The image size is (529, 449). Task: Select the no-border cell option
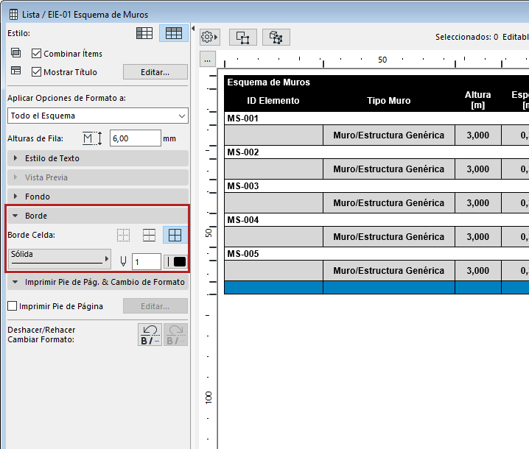[x=124, y=235]
